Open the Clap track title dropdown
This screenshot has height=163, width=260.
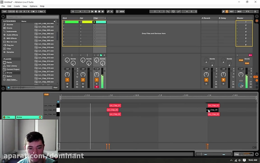click(x=105, y=18)
